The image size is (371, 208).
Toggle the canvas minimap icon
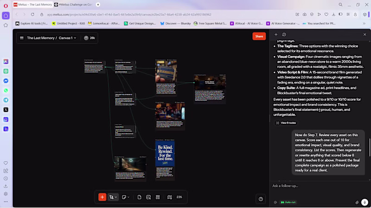click(170, 197)
